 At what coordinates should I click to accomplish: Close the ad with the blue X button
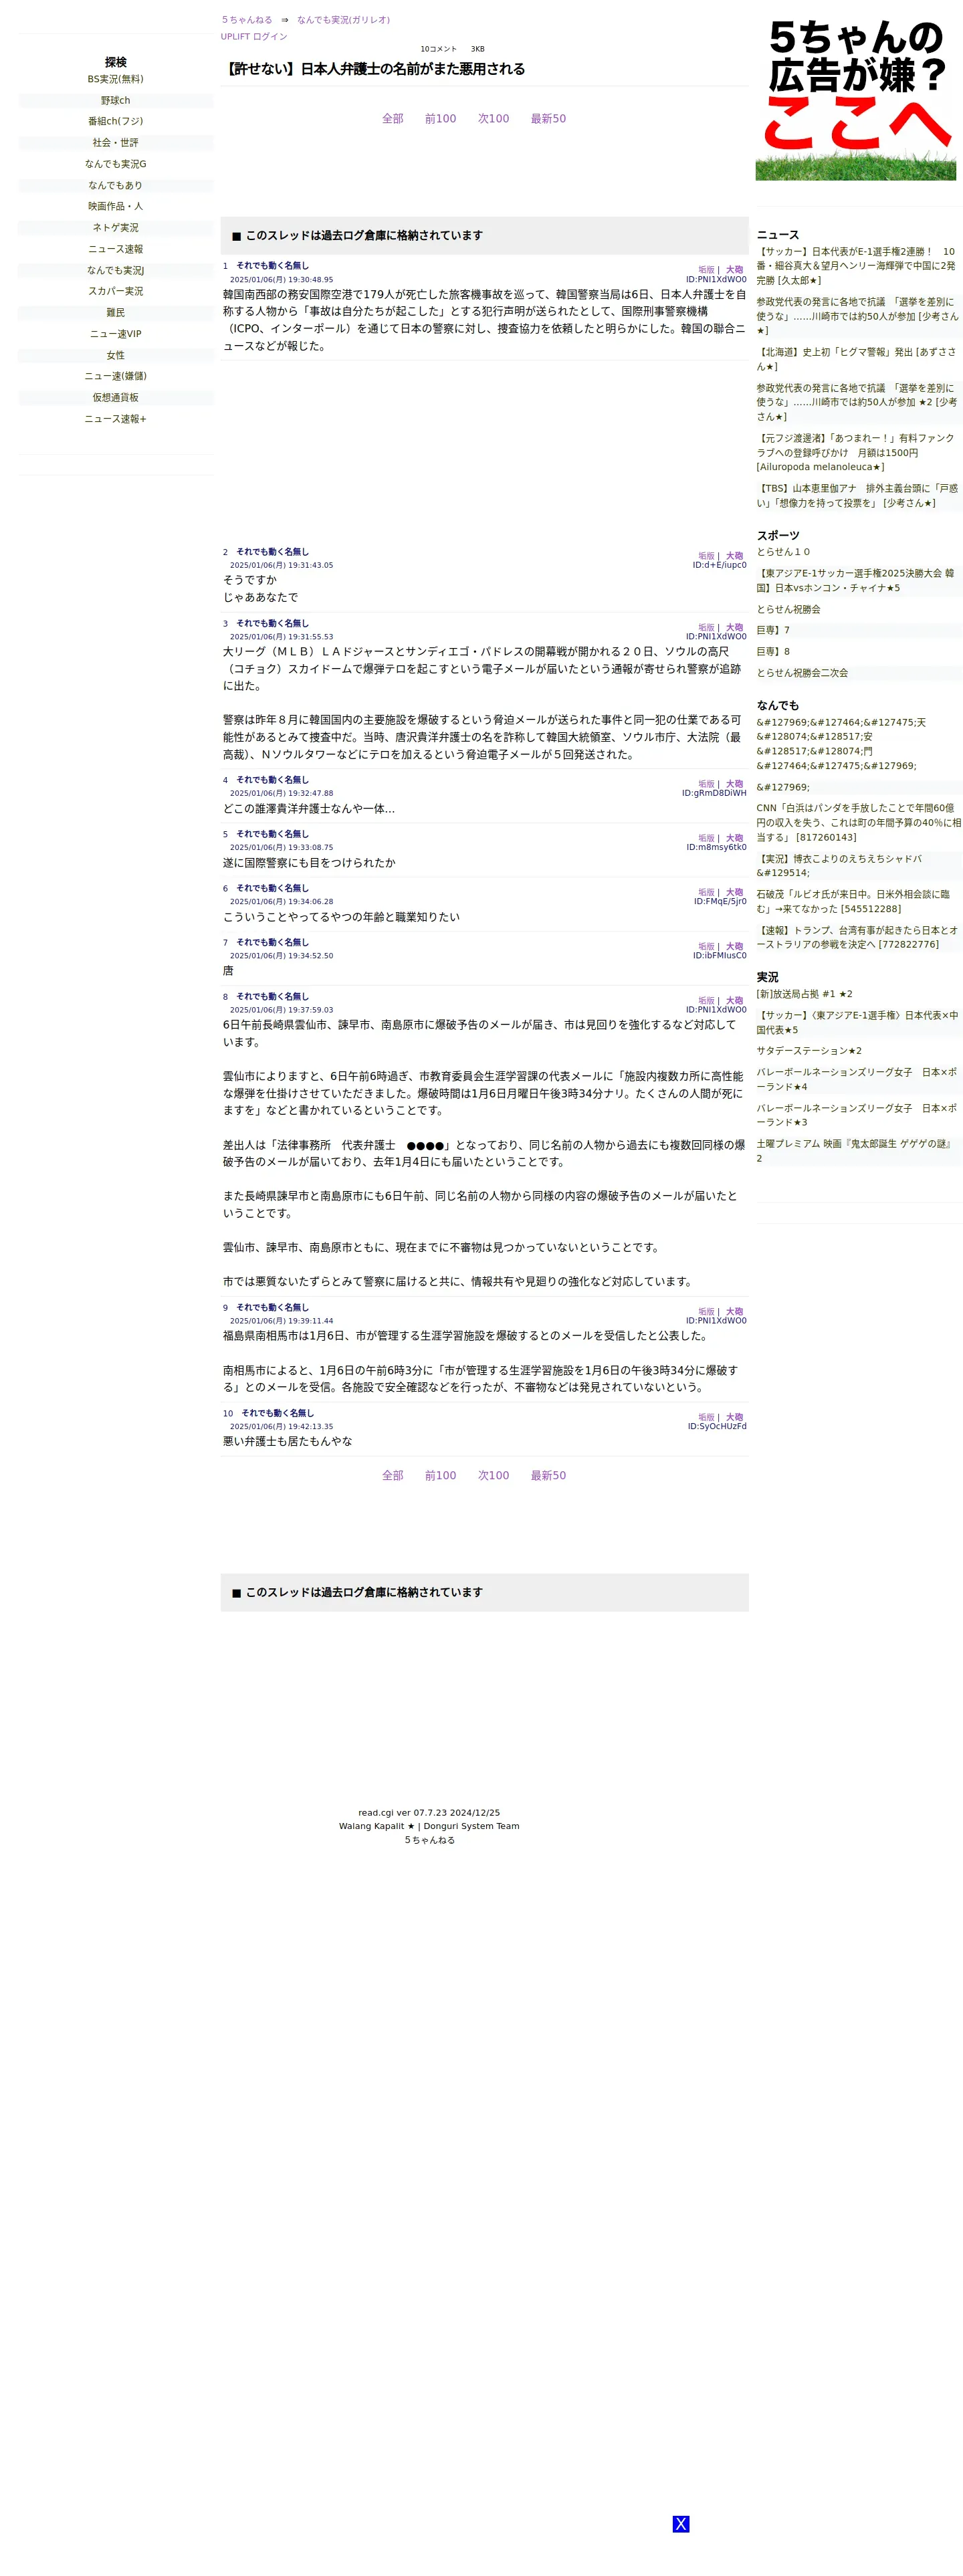(x=680, y=2523)
